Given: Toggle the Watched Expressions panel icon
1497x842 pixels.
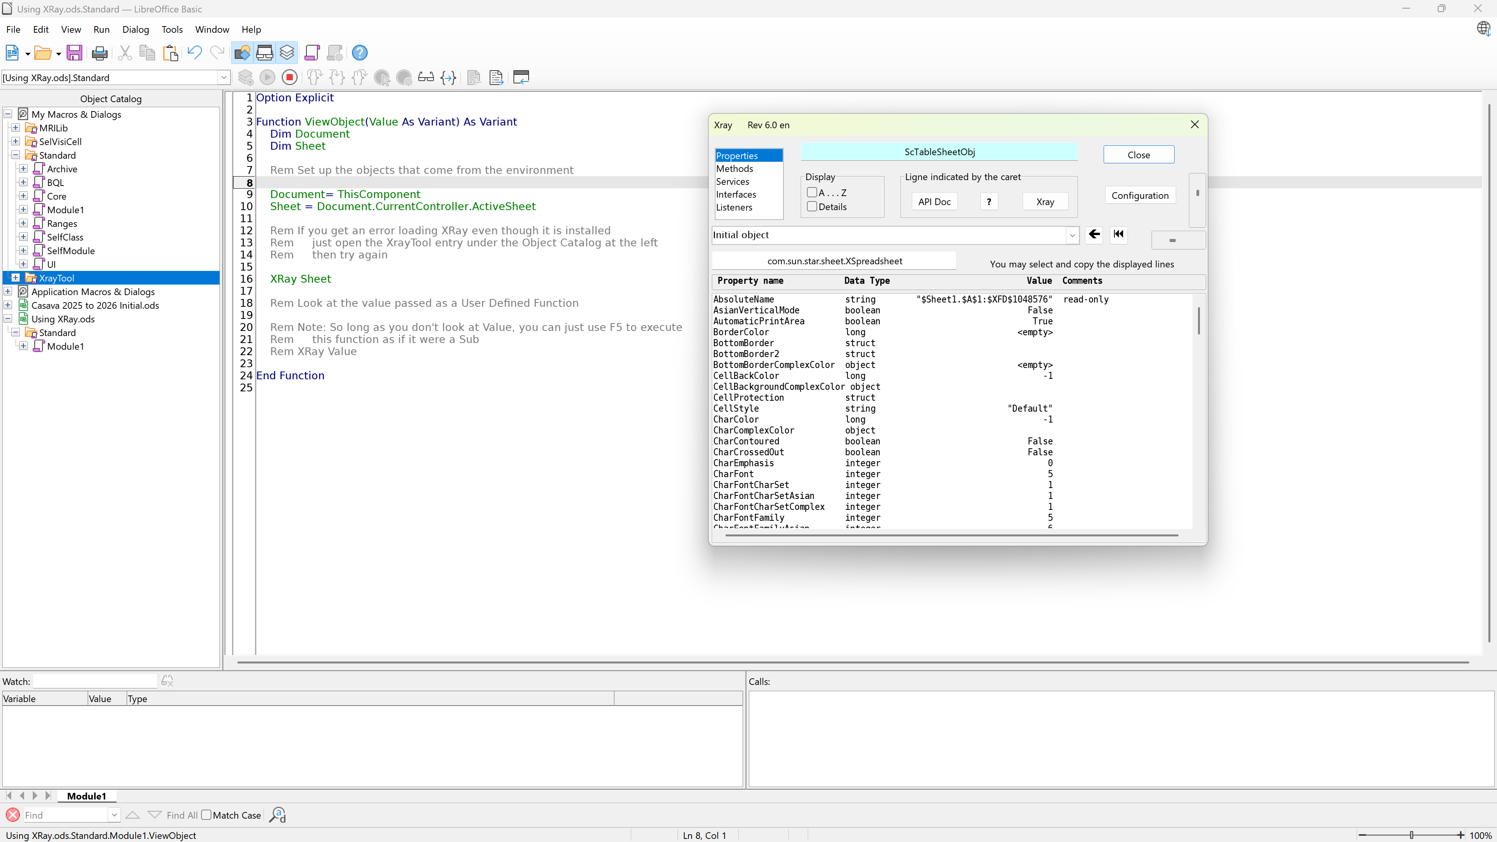Looking at the screenshot, I should pyautogui.click(x=265, y=53).
